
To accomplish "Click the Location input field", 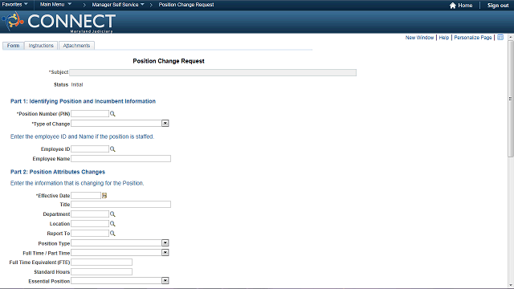I will [x=90, y=224].
